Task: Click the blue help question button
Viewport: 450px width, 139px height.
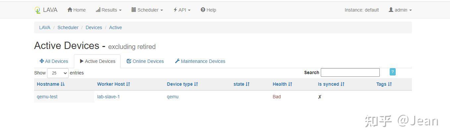Action: (x=393, y=72)
